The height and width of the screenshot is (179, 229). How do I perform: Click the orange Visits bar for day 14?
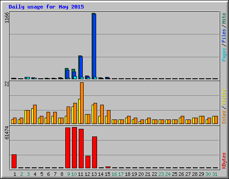[x=102, y=114]
